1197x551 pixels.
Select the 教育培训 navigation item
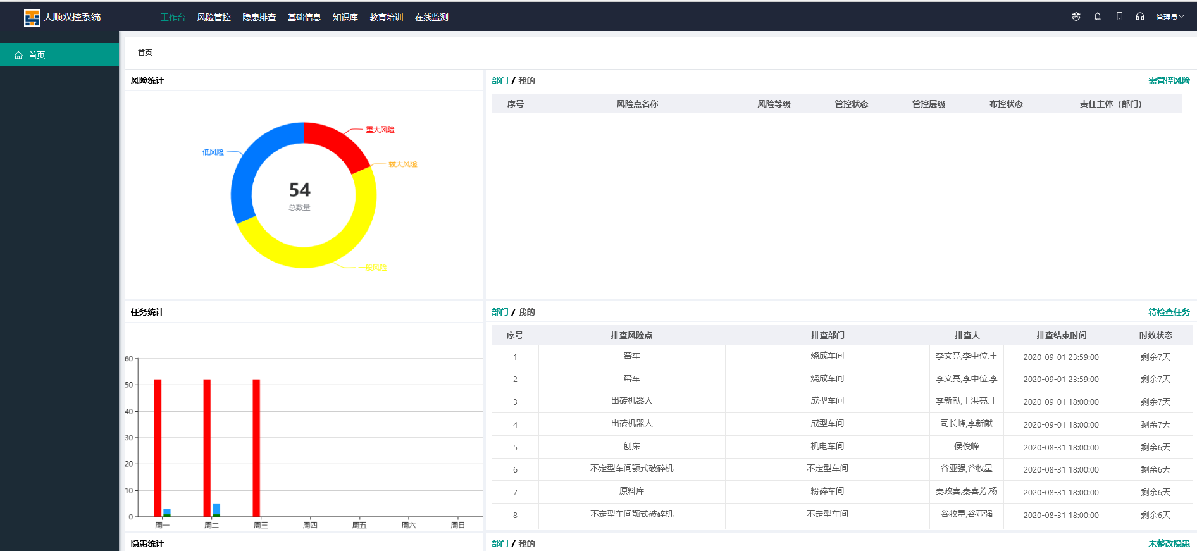coord(387,17)
